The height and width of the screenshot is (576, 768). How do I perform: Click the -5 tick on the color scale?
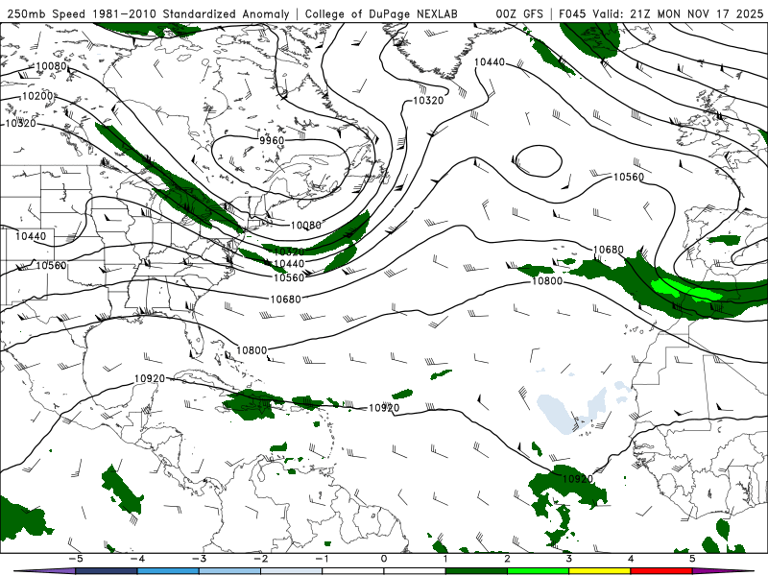point(75,559)
